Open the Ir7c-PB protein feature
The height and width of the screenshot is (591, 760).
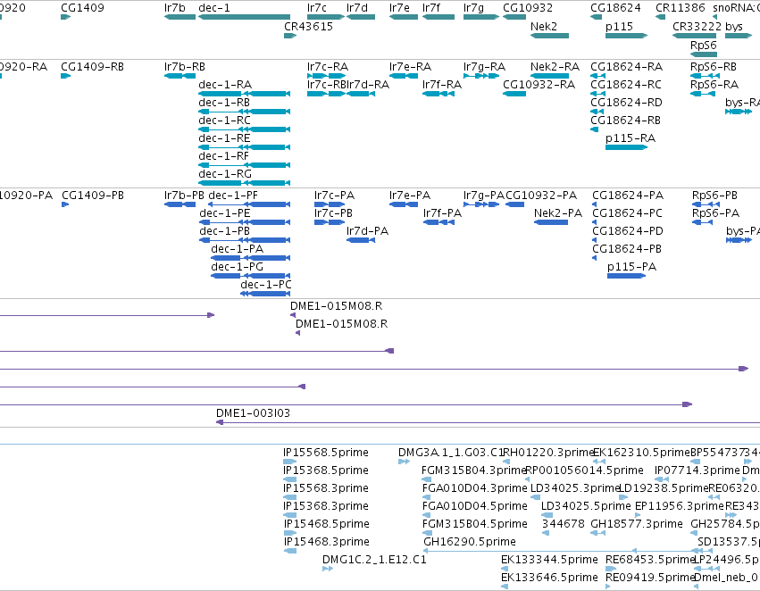pos(330,222)
